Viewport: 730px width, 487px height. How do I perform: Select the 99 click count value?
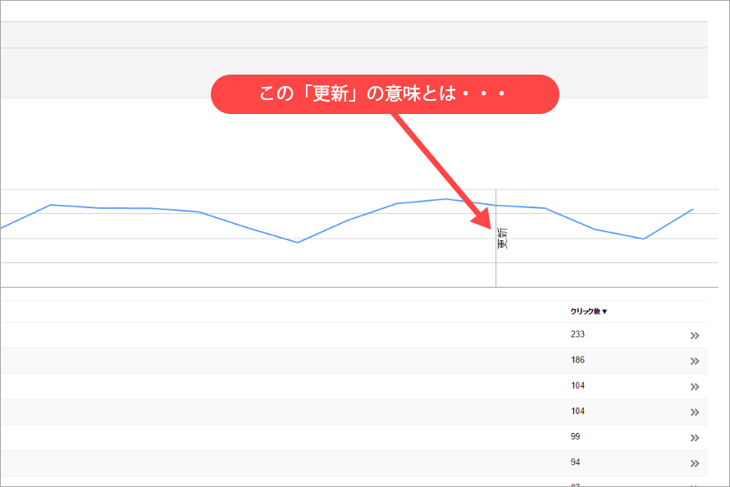(x=576, y=436)
